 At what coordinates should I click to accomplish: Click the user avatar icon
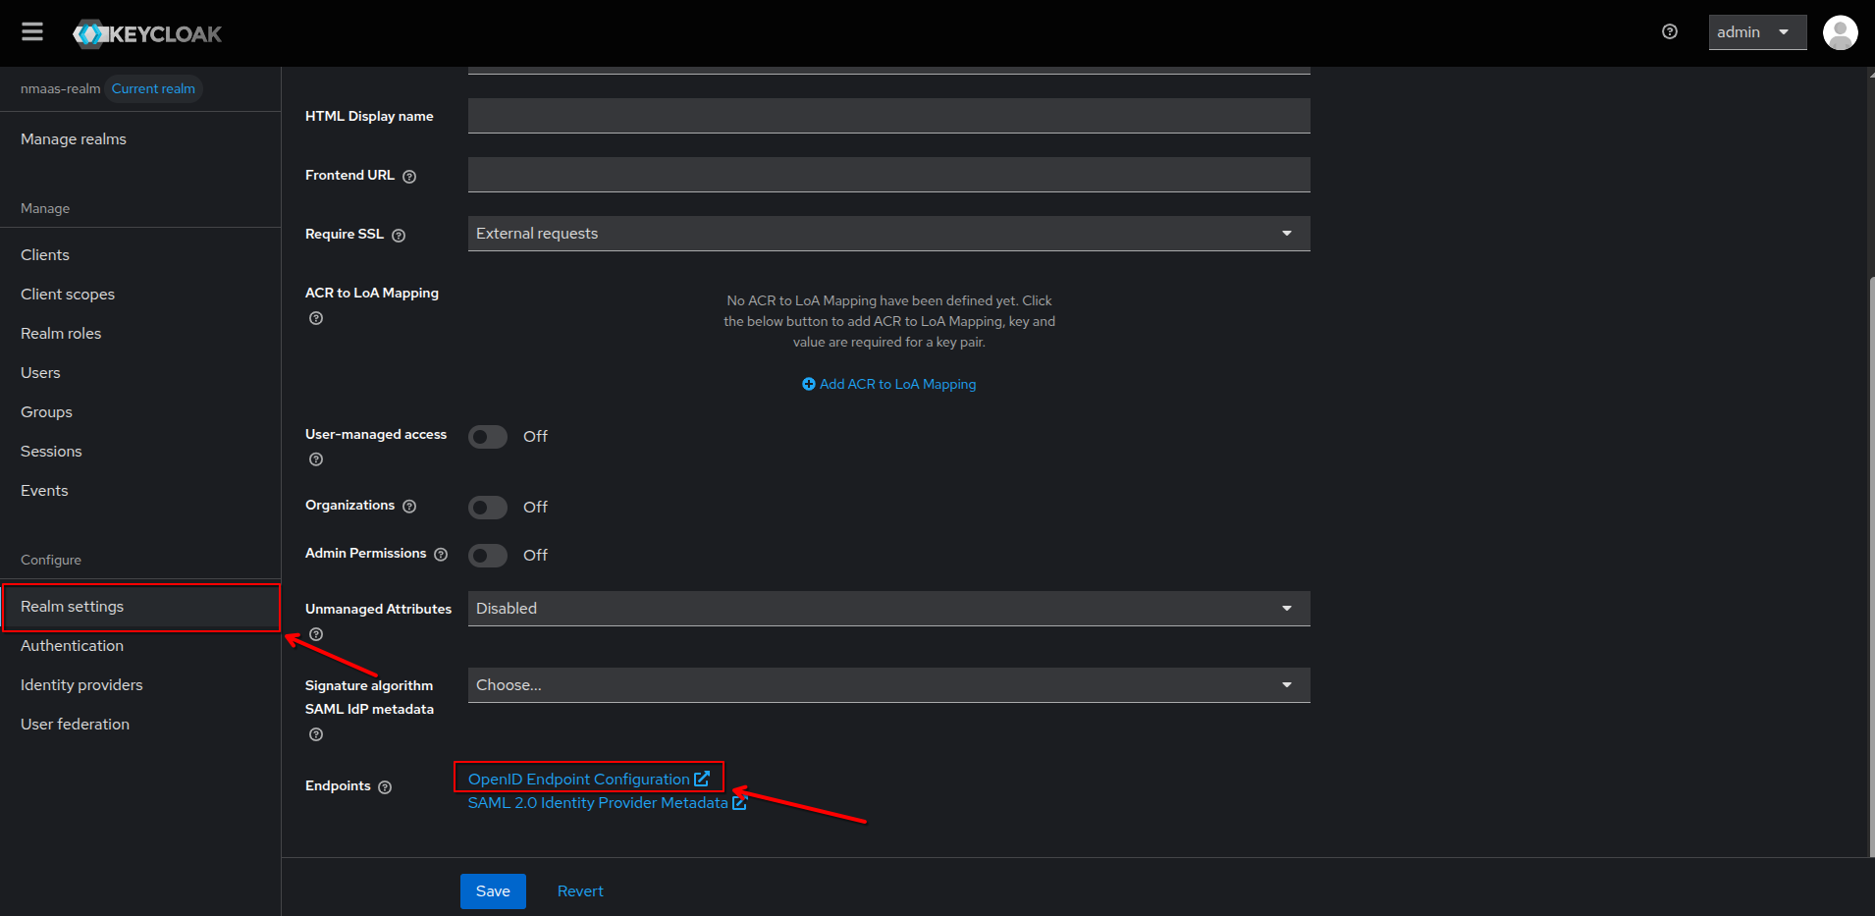click(1839, 32)
